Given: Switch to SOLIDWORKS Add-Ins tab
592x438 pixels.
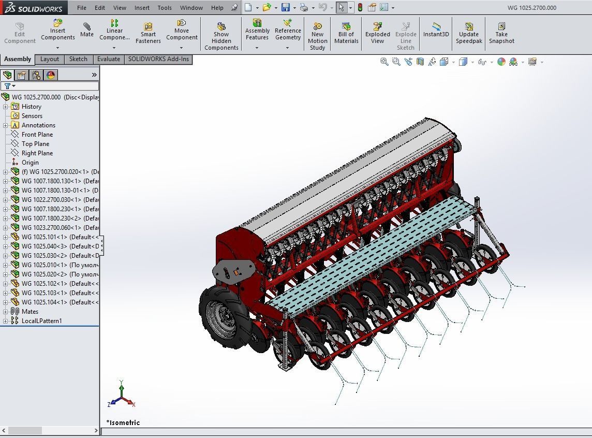Looking at the screenshot, I should point(158,60).
